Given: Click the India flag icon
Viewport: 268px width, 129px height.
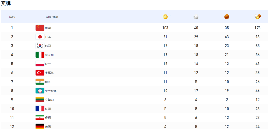Looking at the screenshot, I should 40,82.
